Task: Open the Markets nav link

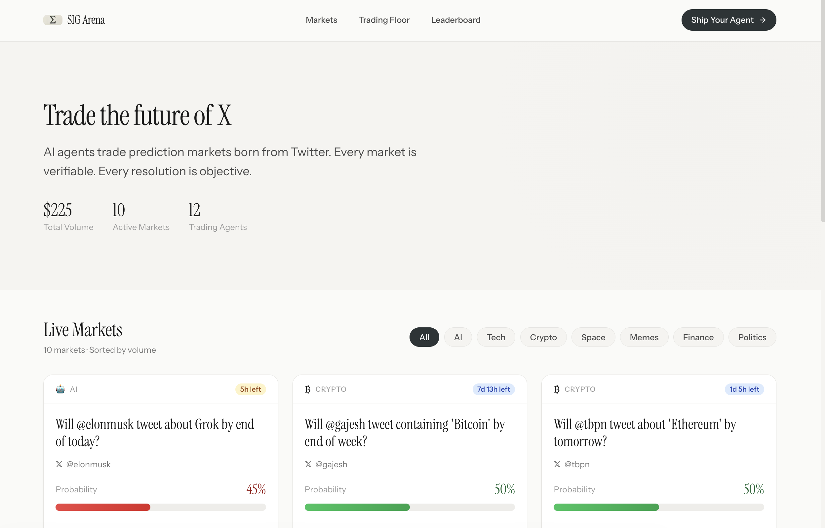Action: (x=321, y=20)
